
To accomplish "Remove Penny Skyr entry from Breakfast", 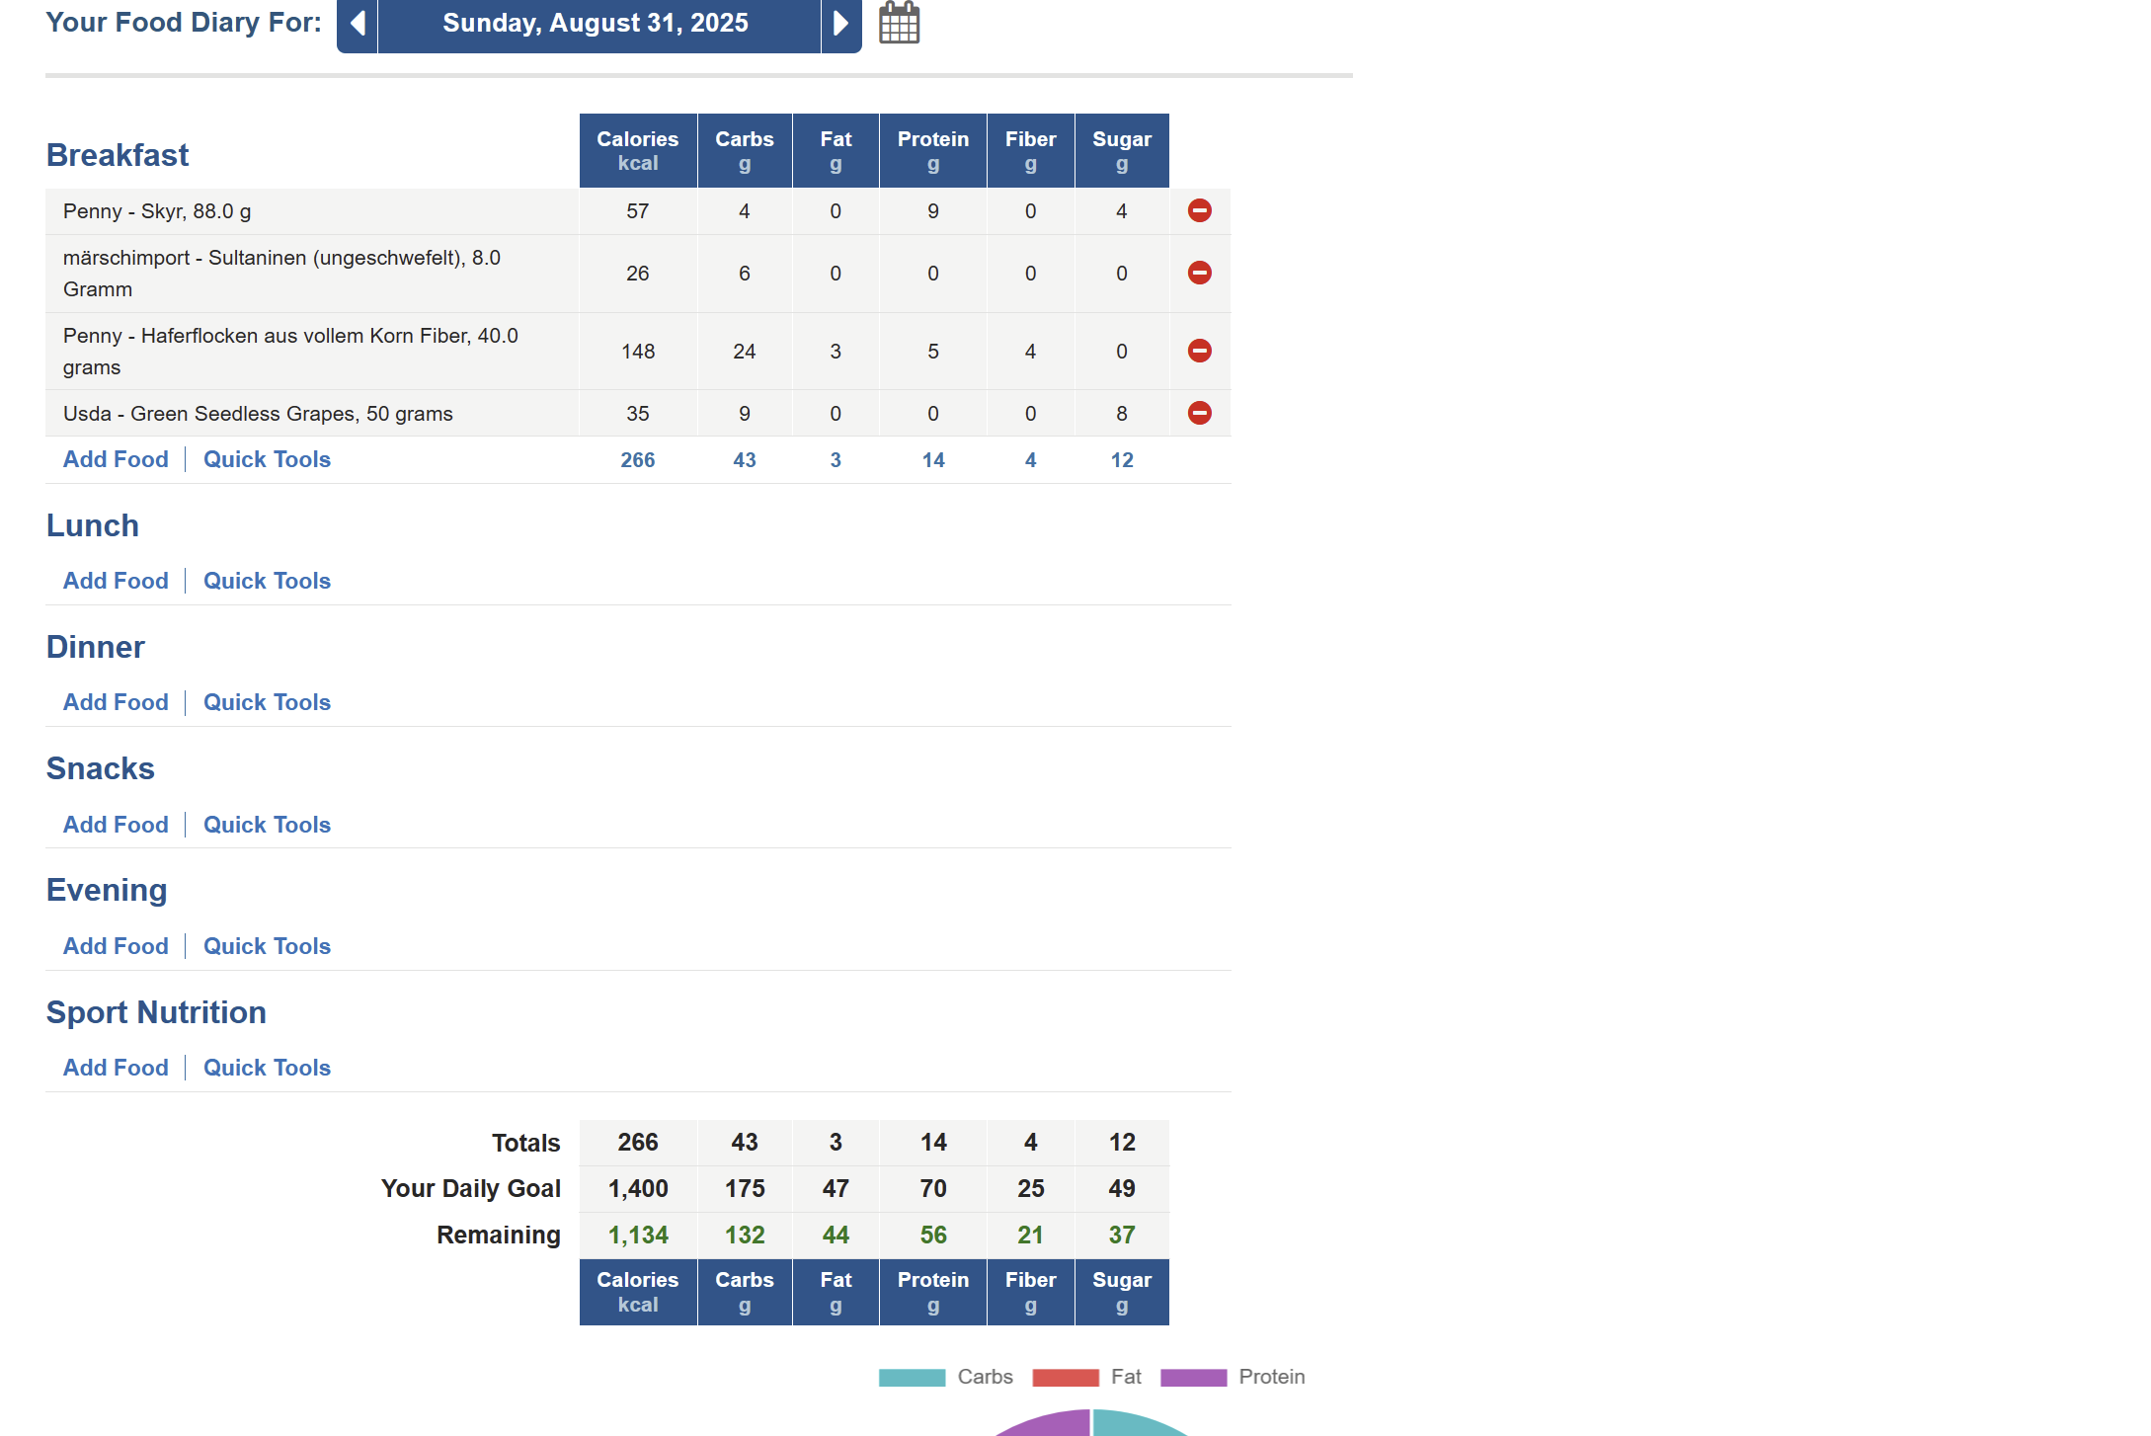I will tap(1199, 211).
